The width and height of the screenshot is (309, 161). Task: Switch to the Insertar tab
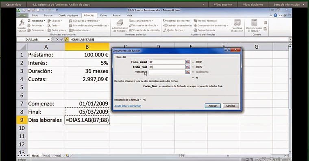pos(48,15)
